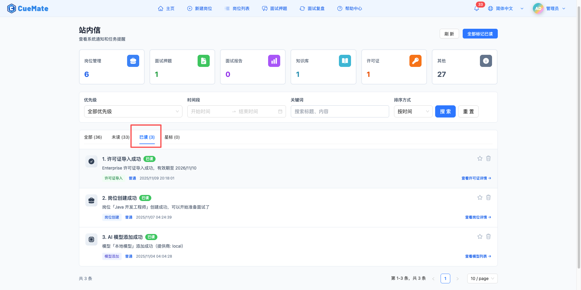Star the 许可证导入成功 message
Screen dimensions: 581x290
tap(480, 158)
